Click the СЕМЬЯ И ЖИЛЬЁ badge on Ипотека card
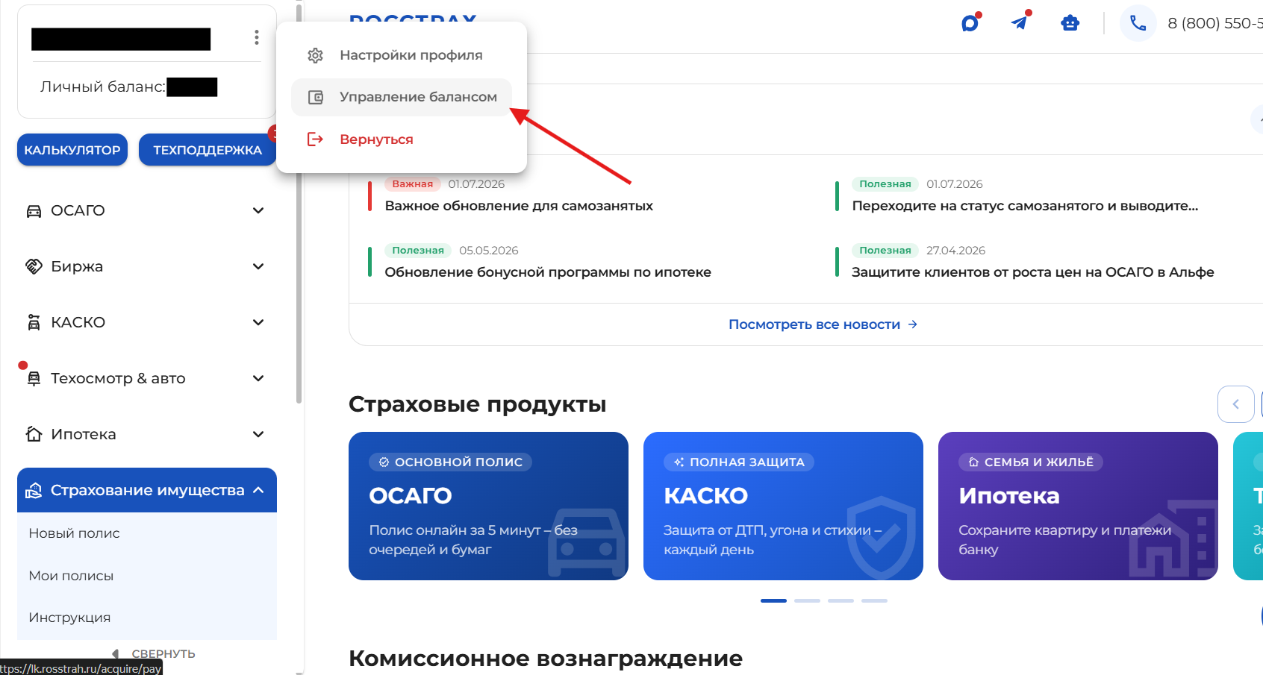This screenshot has height=675, width=1263. pyautogui.click(x=1031, y=462)
